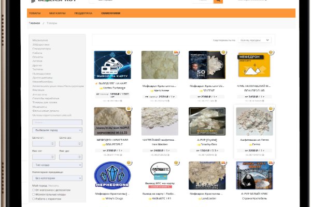Open the 'Без категории' category dropdown
The height and width of the screenshot is (207, 311).
tap(56, 178)
